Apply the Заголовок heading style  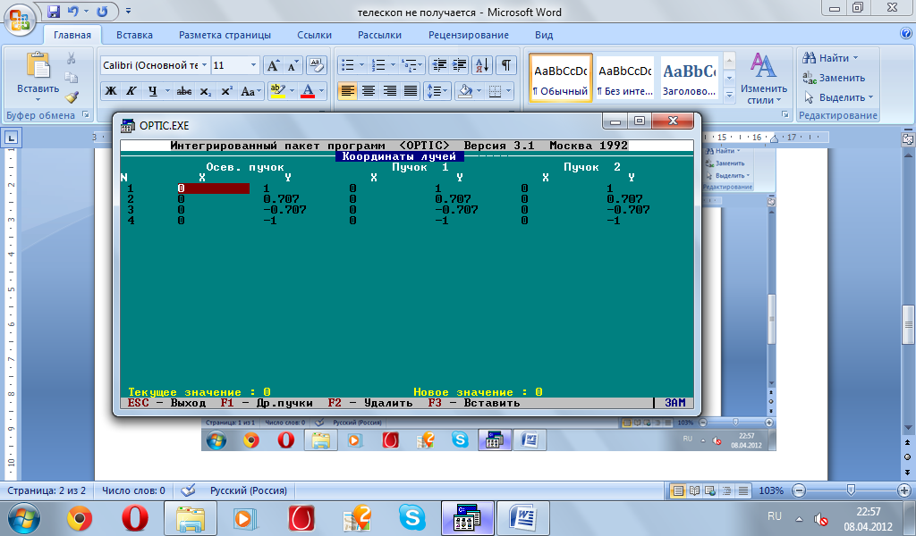[x=690, y=78]
